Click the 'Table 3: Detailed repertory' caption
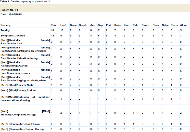 (25, 2)
